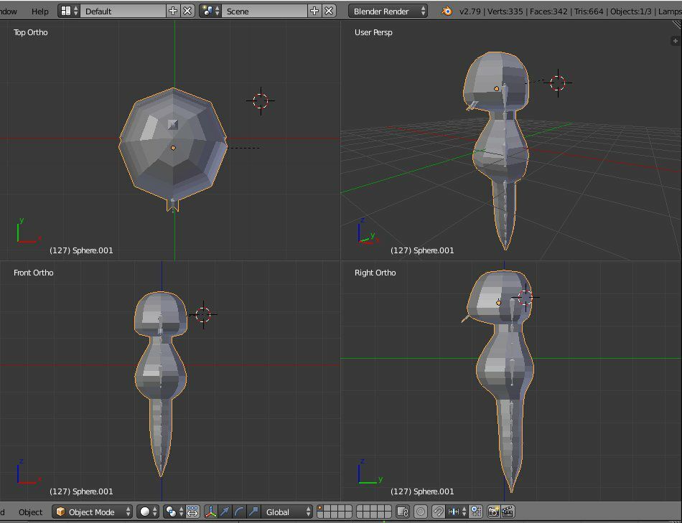Open snap target options icon
This screenshot has width=682, height=523.
tap(476, 512)
